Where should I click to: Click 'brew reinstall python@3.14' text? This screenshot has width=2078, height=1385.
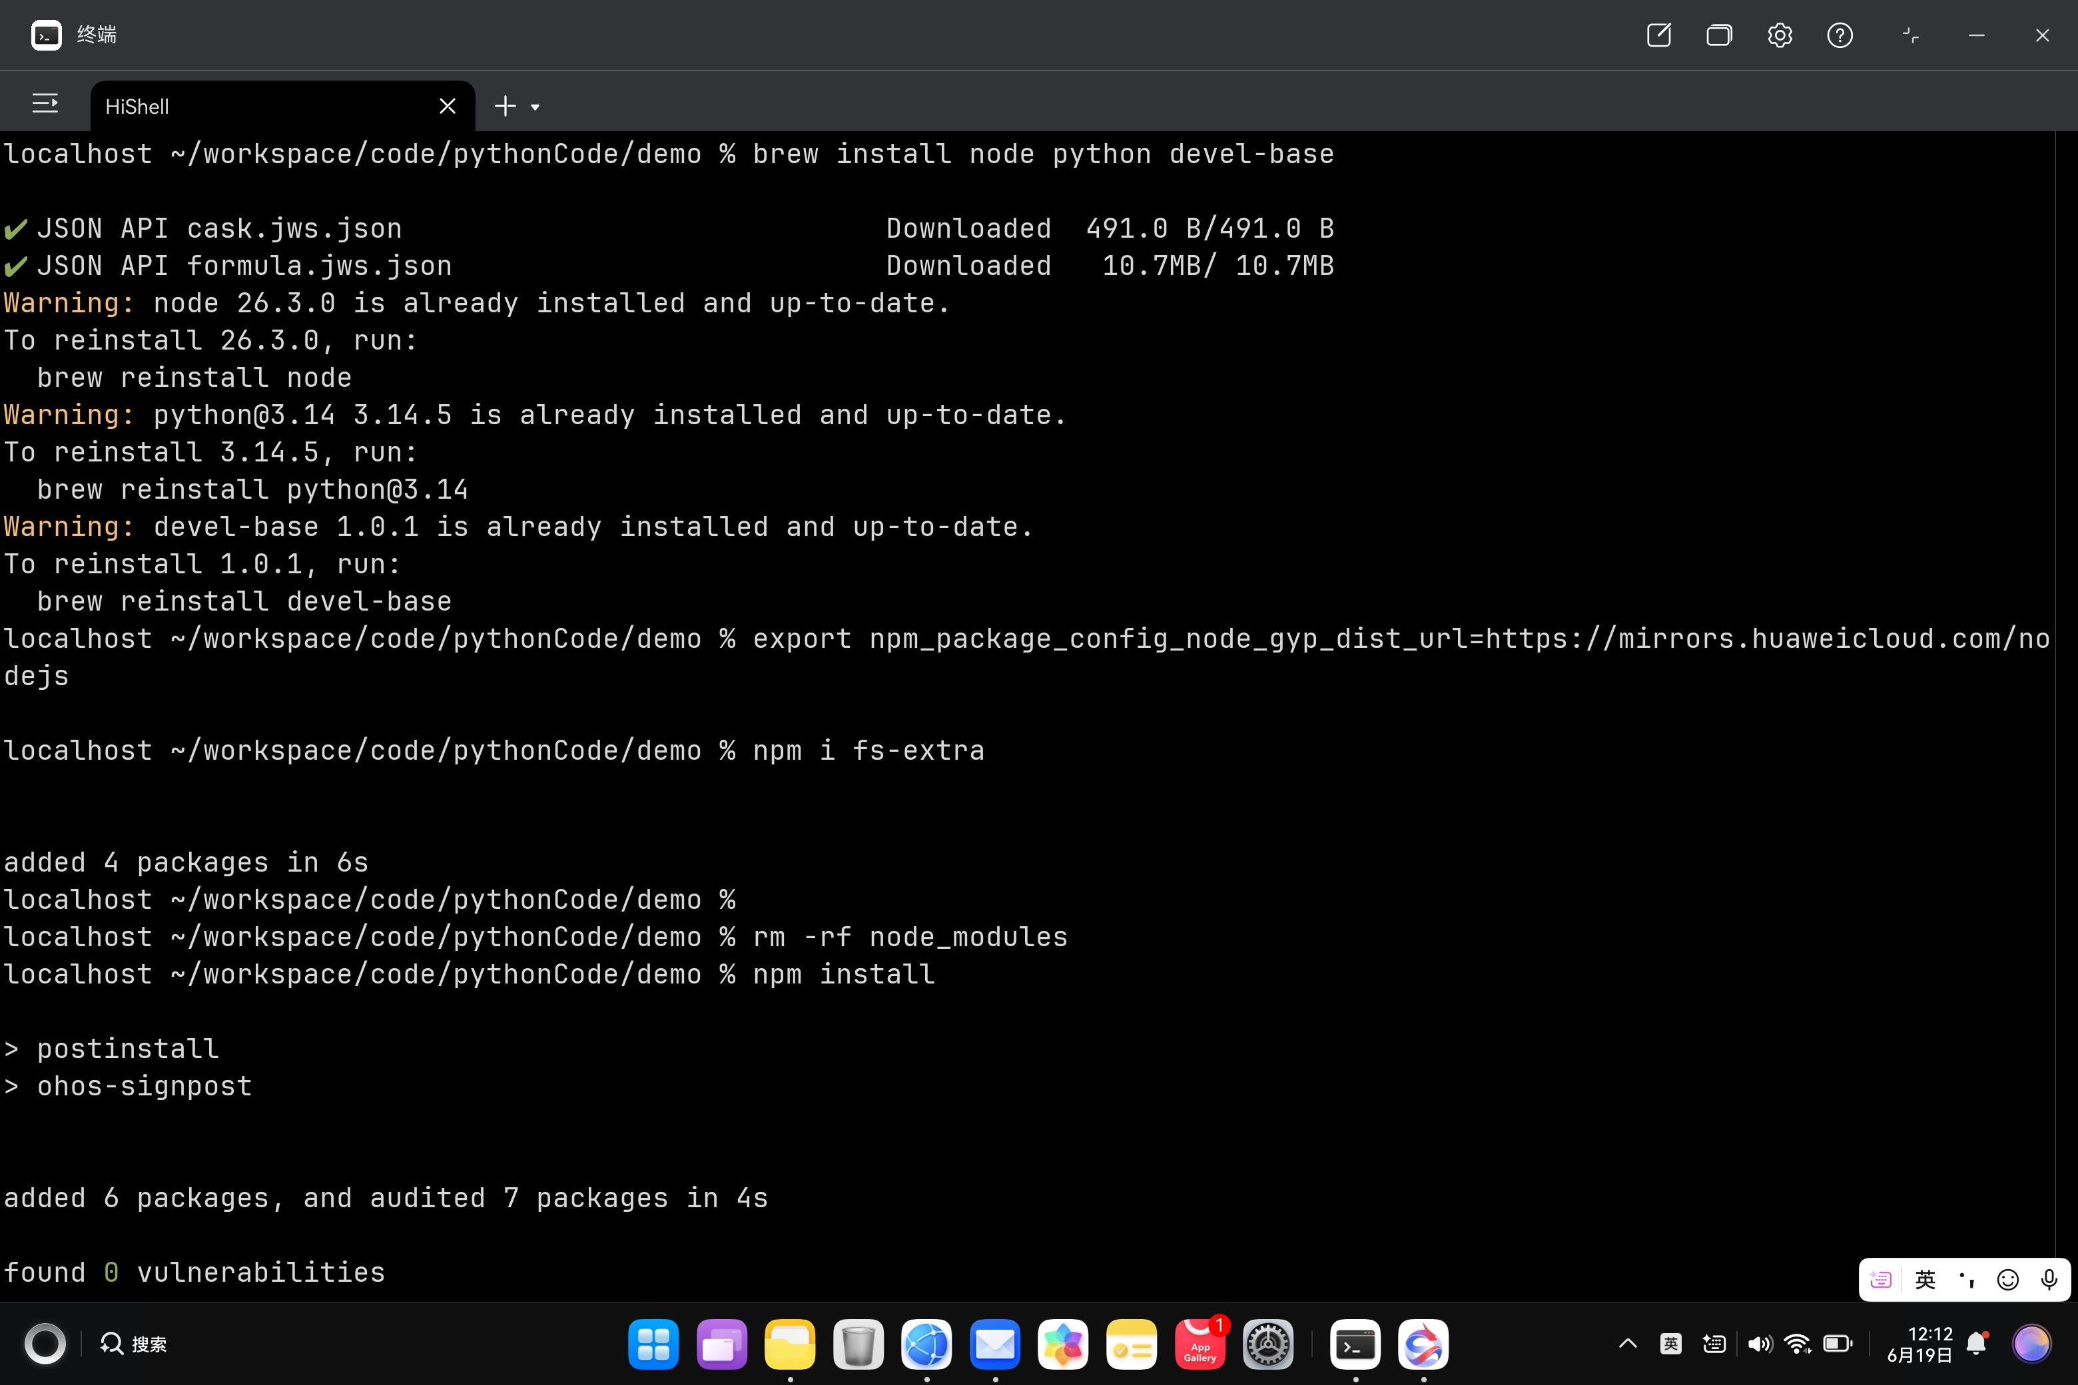click(252, 489)
